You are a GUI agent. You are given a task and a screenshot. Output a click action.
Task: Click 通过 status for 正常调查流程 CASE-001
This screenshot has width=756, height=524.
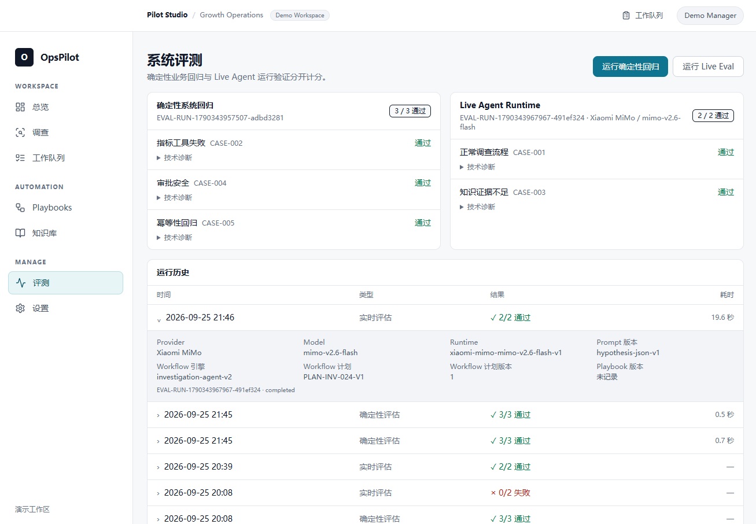click(726, 153)
